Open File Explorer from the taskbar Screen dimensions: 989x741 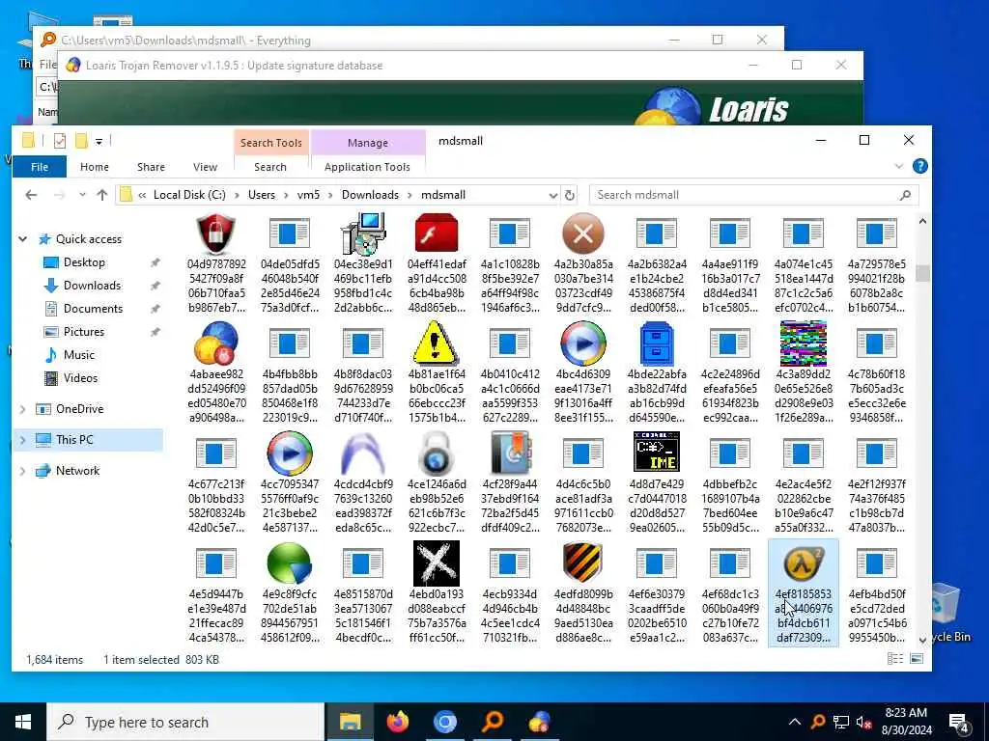(350, 722)
